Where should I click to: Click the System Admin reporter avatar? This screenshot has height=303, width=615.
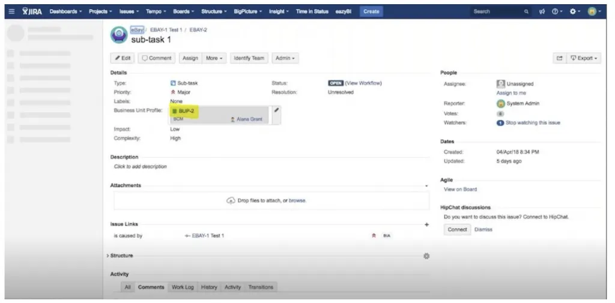pos(500,103)
